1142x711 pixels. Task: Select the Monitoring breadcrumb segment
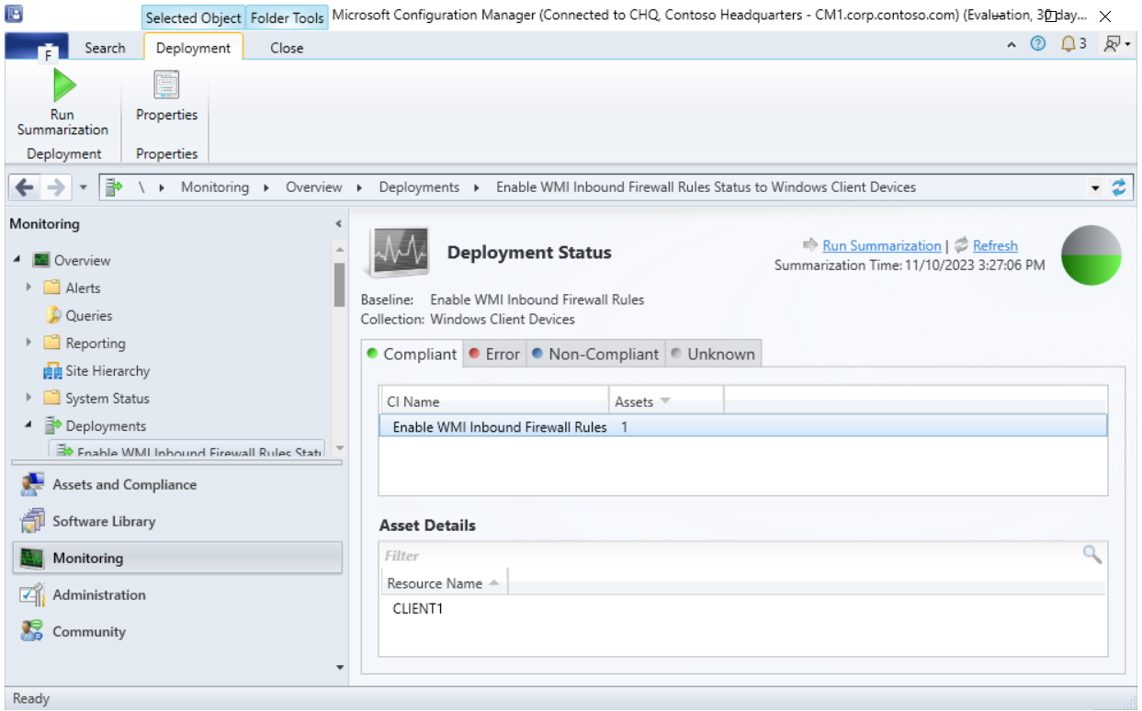(x=215, y=187)
